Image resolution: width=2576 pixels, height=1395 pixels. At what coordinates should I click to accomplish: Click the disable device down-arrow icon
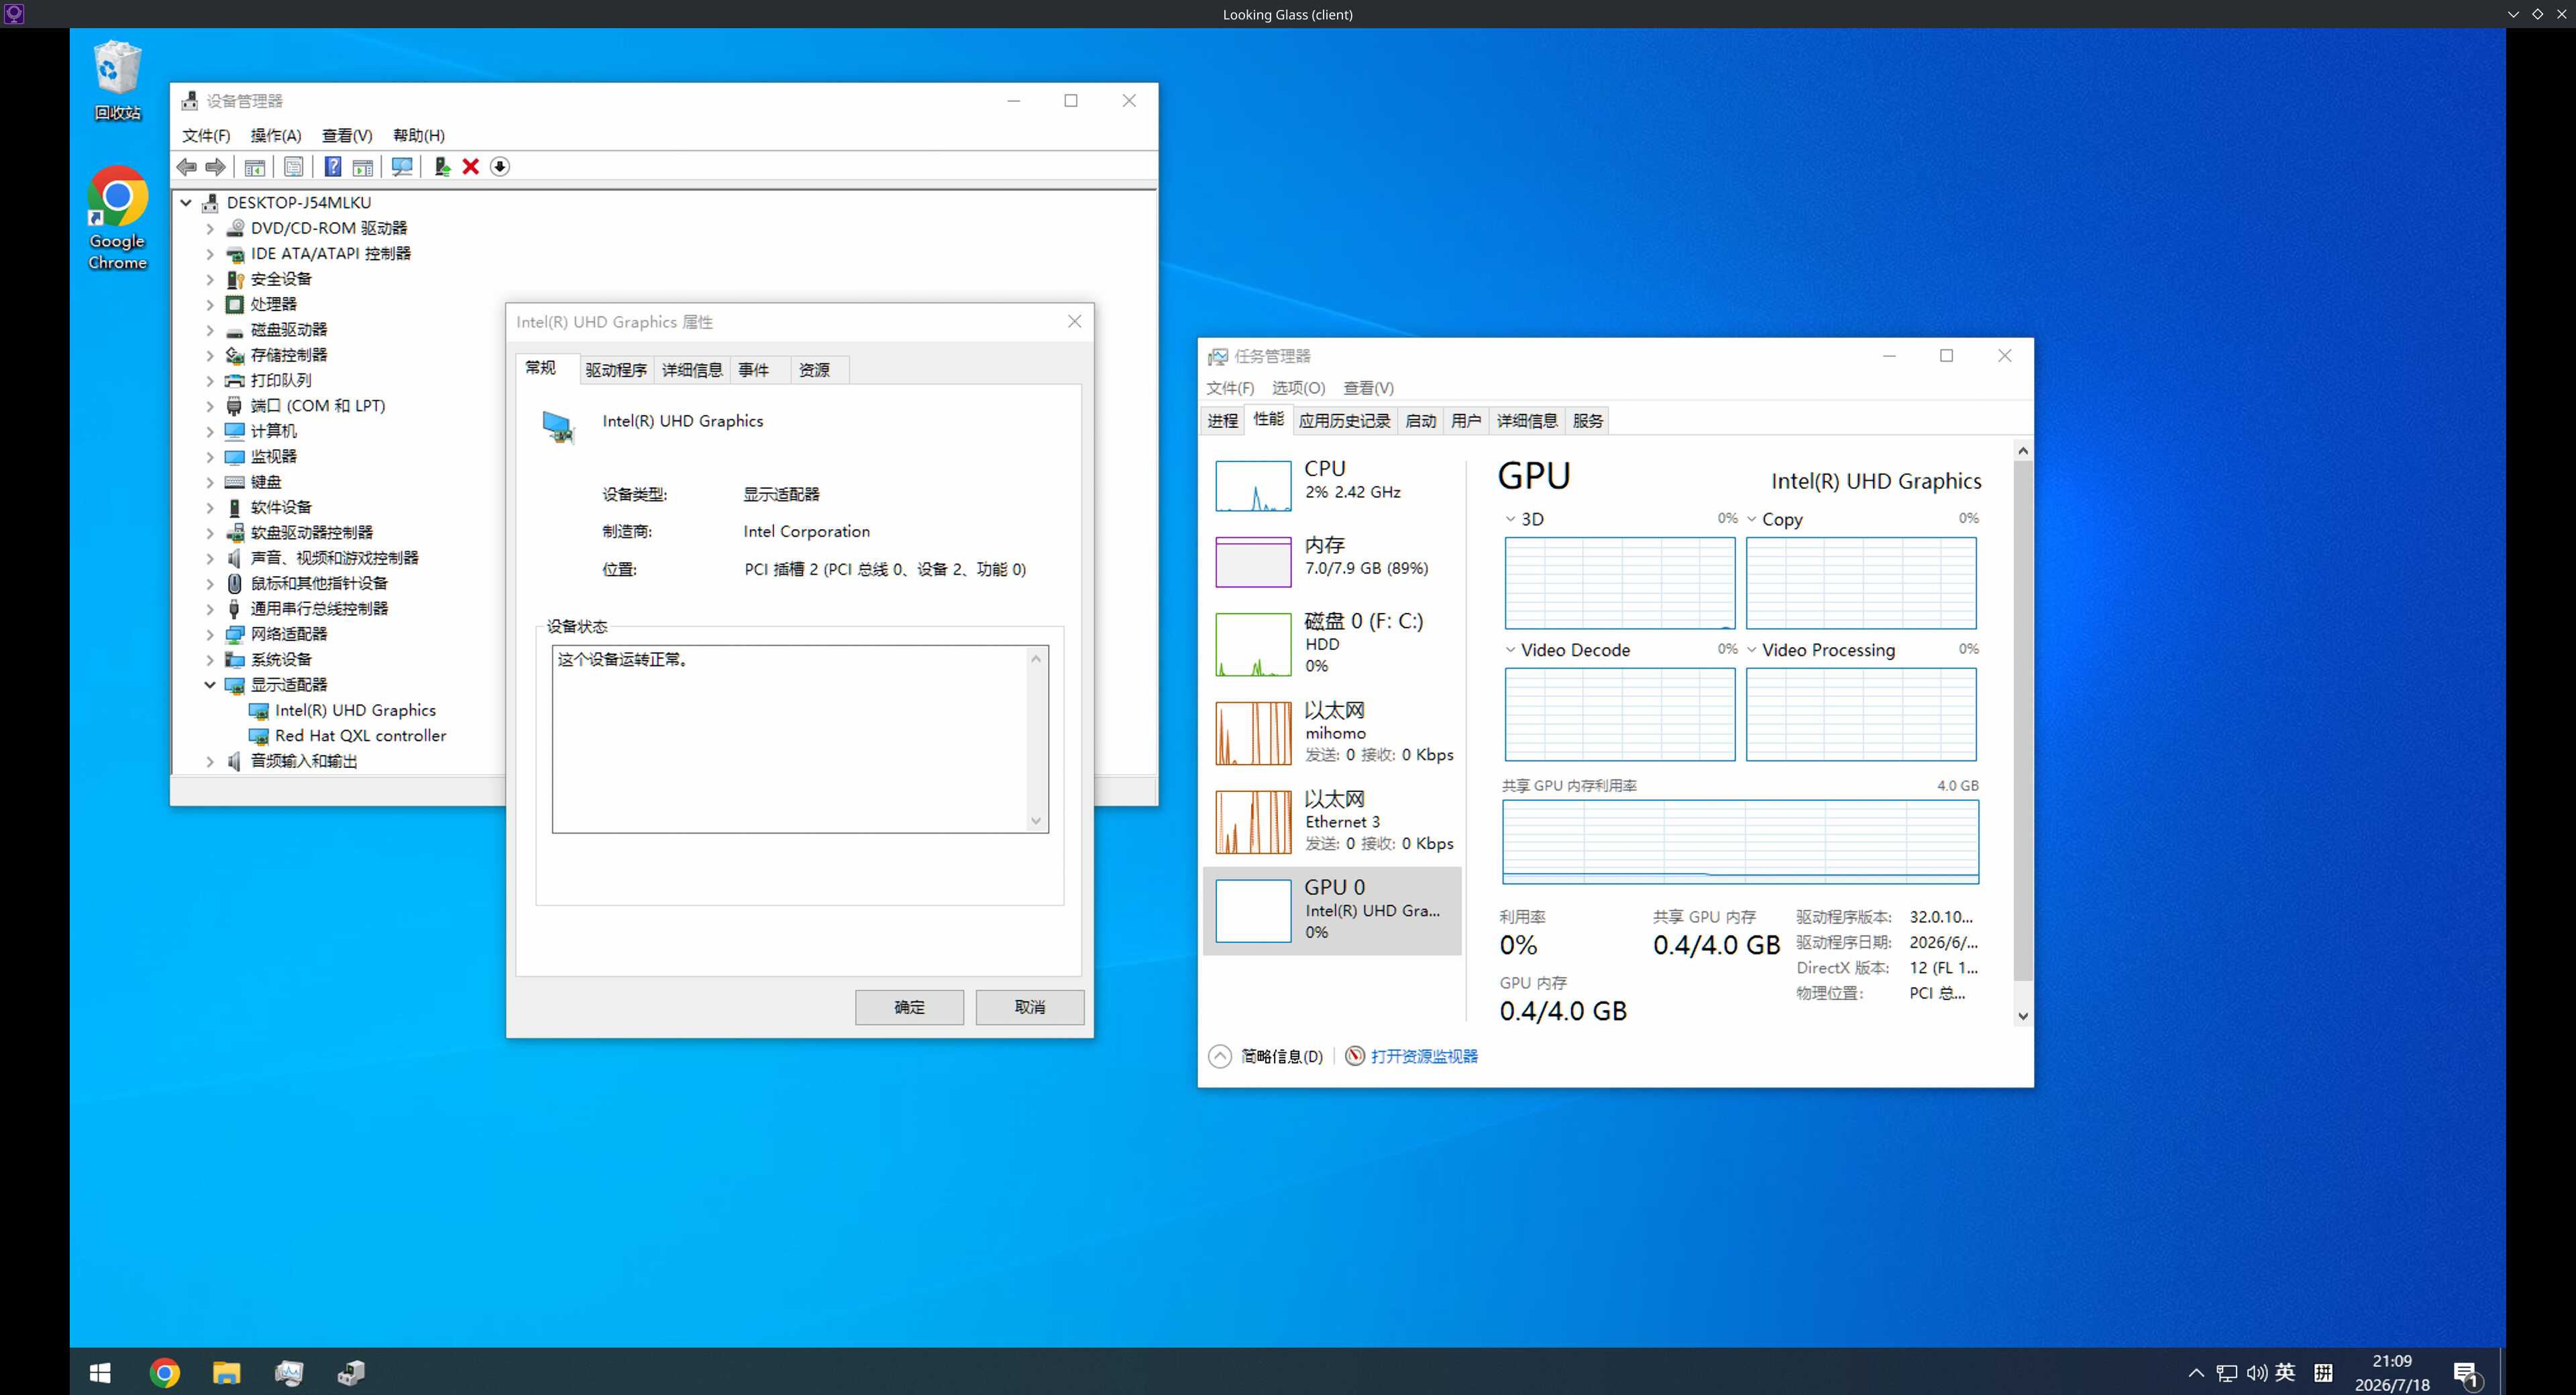coord(500,167)
